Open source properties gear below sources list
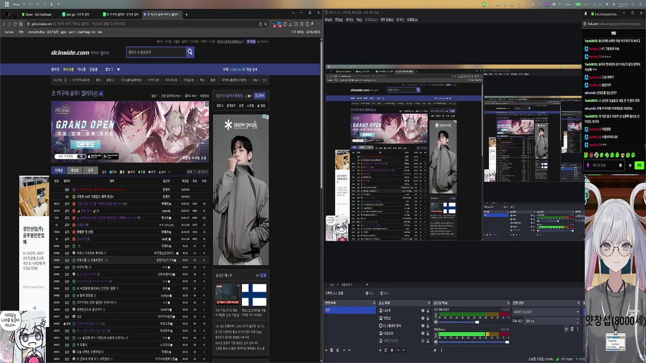Image resolution: width=646 pixels, height=363 pixels. pos(392,350)
